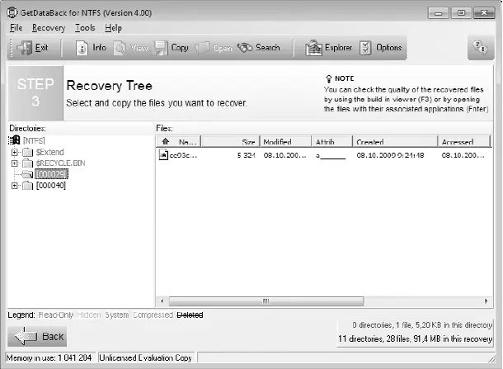Click GetDataBack title bar app icon
This screenshot has width=503, height=369.
12,12
